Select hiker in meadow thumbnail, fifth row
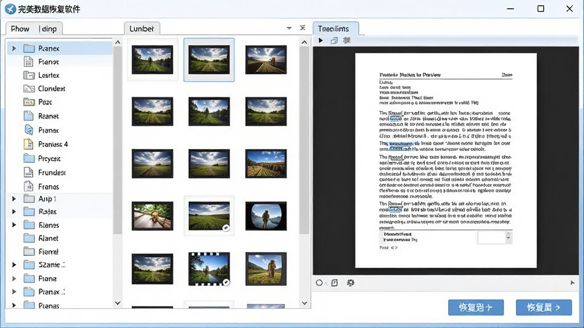Viewport: 584px width, 328px height. (266, 269)
